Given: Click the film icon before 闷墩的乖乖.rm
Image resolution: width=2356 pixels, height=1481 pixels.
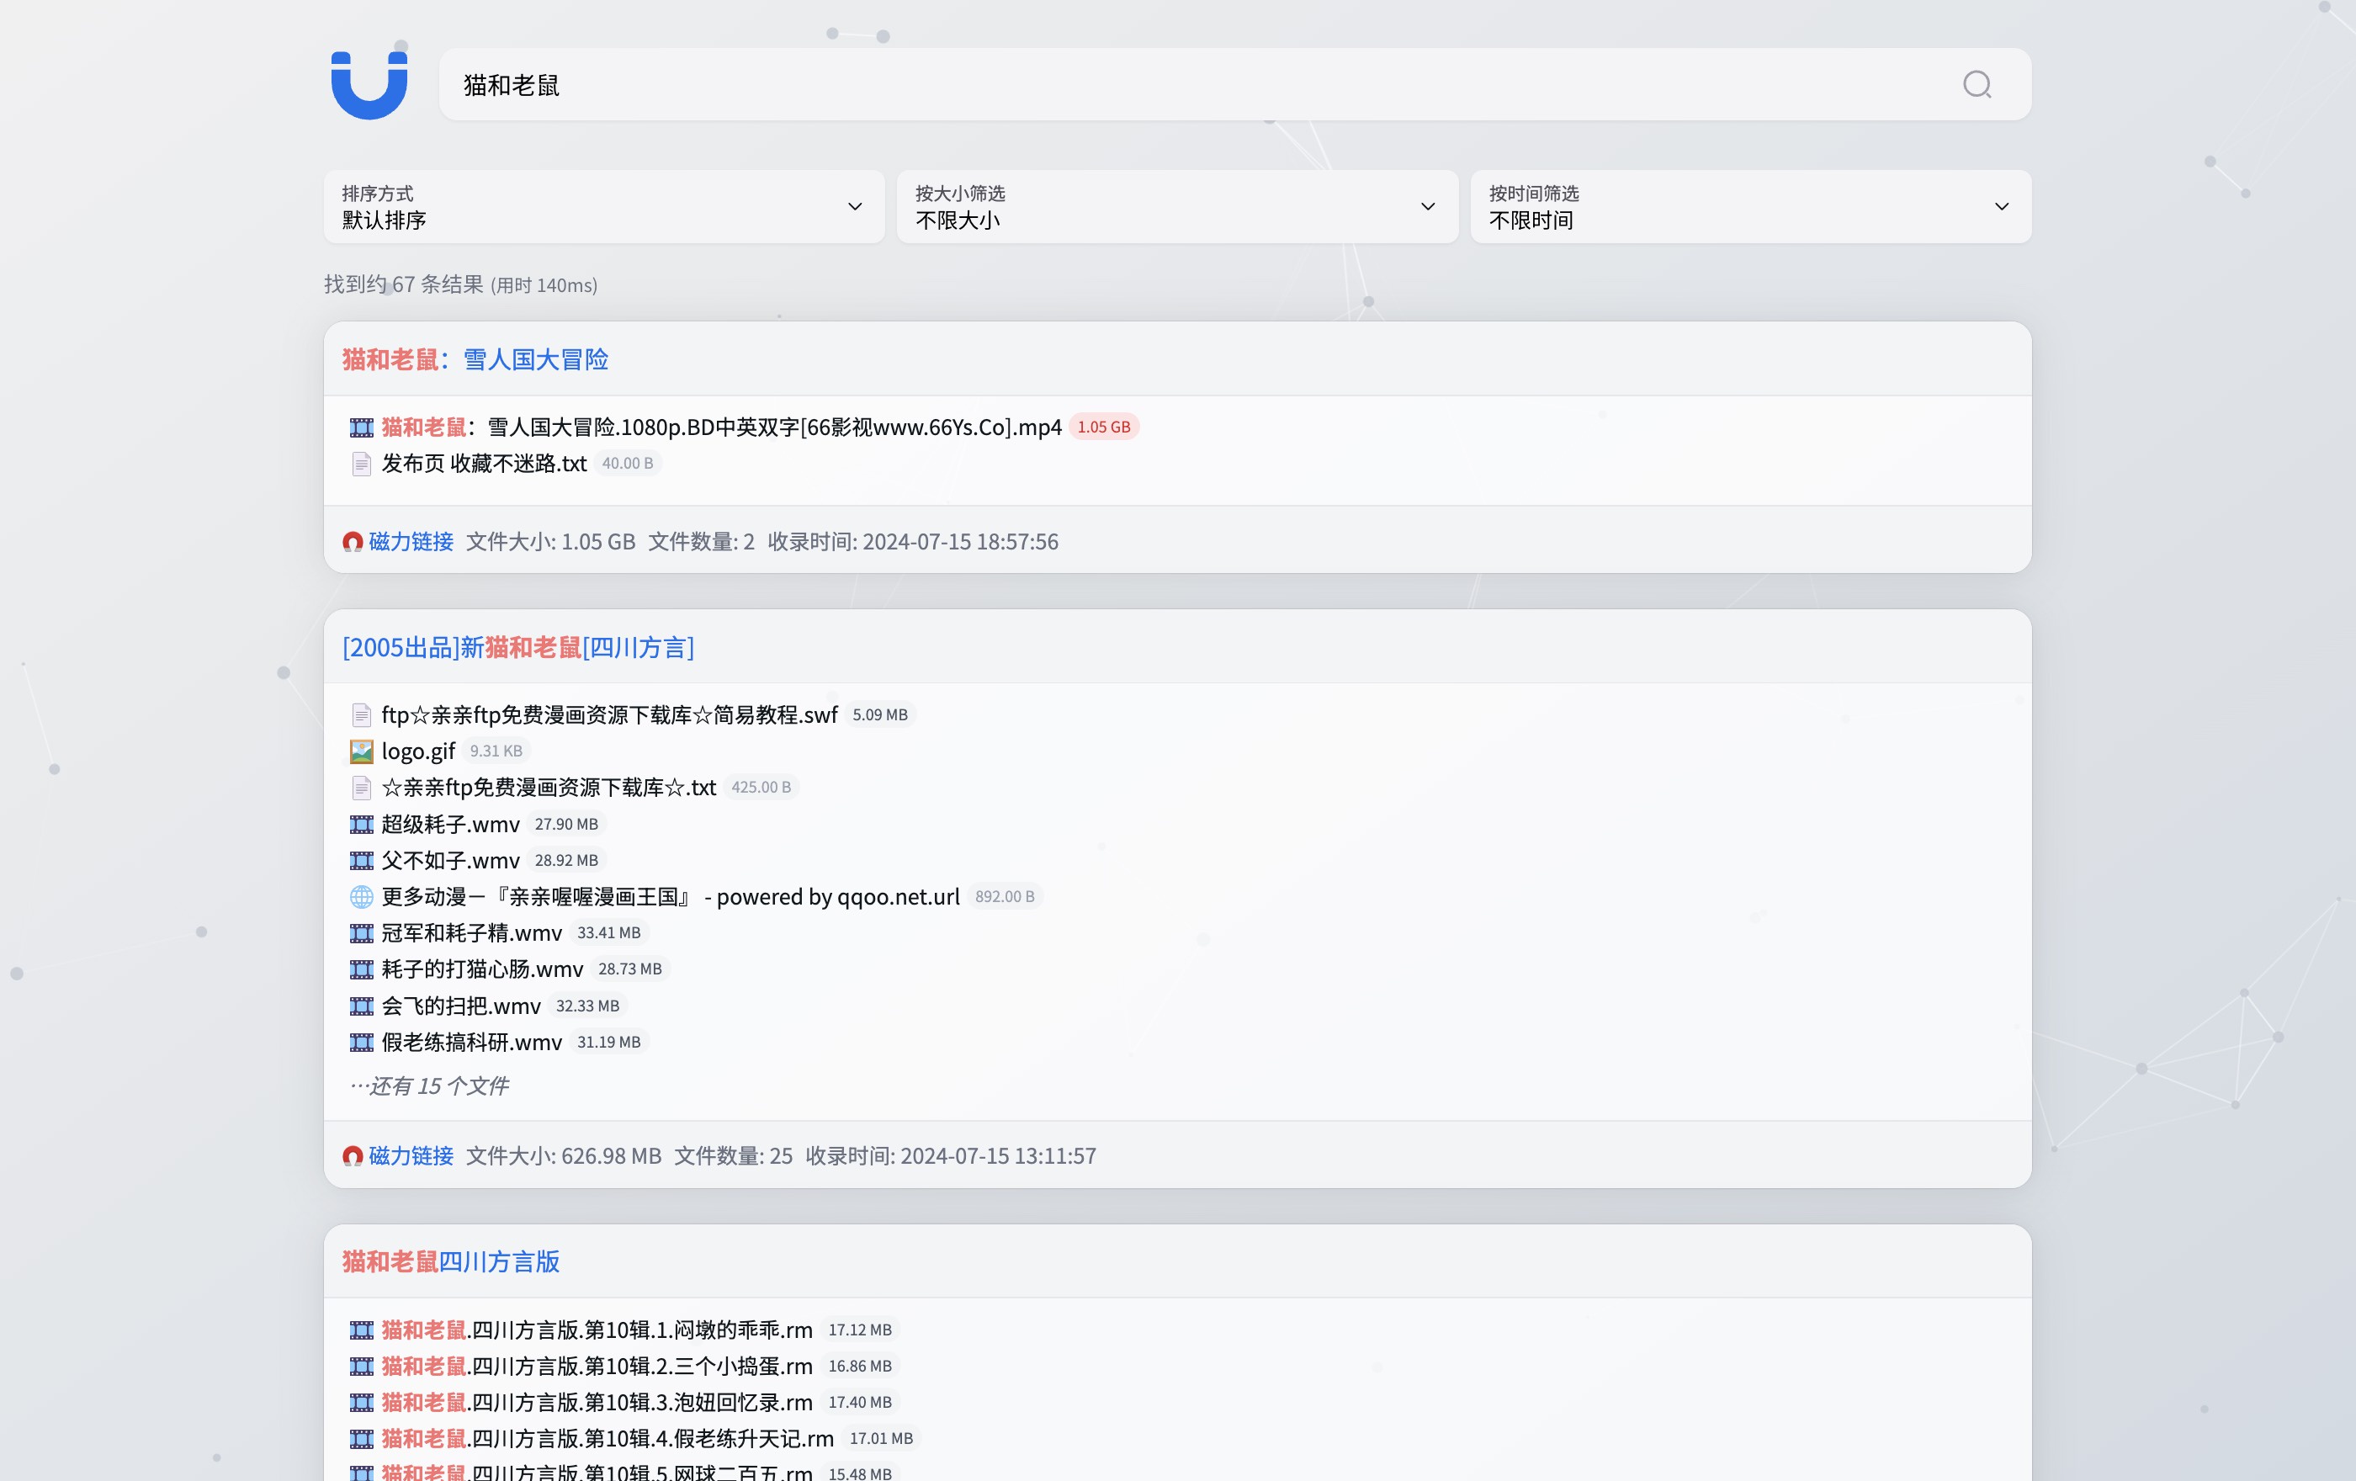Looking at the screenshot, I should click(361, 1330).
